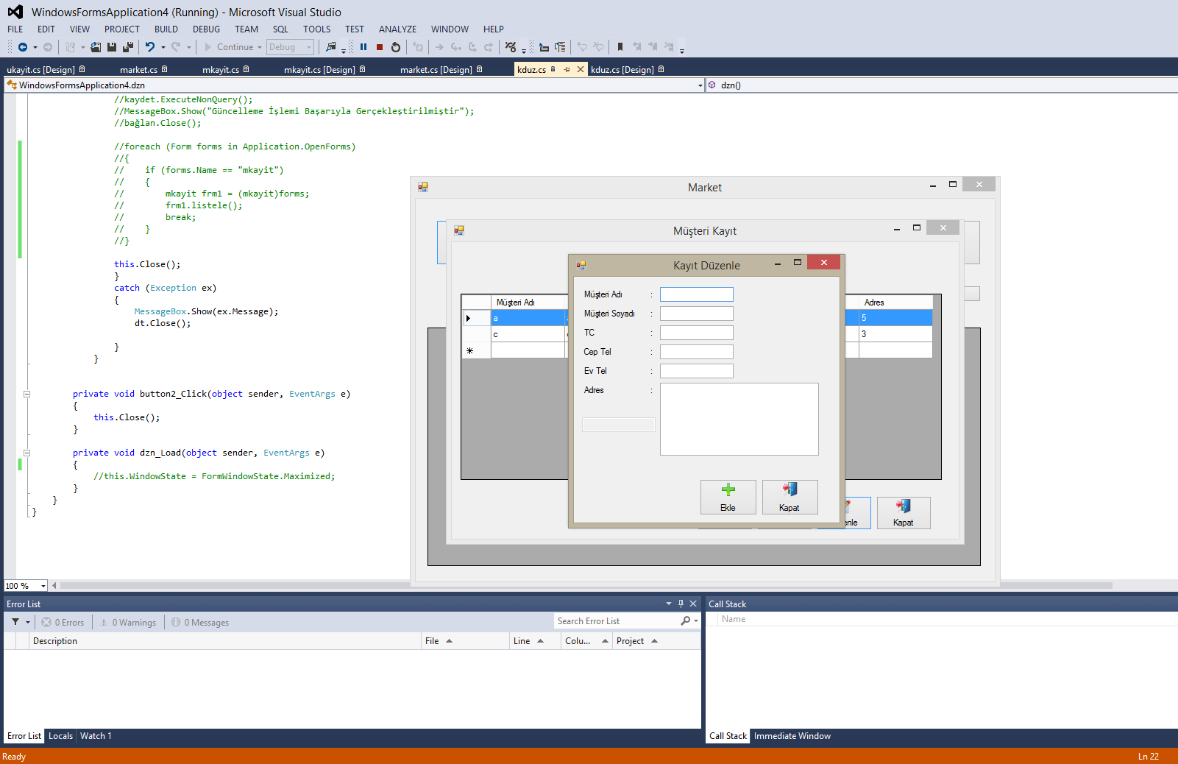The height and width of the screenshot is (764, 1178).
Task: Click the Continue debugging button
Action: pyautogui.click(x=228, y=47)
